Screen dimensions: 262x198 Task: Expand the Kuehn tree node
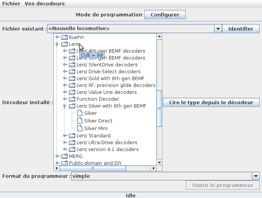point(57,37)
